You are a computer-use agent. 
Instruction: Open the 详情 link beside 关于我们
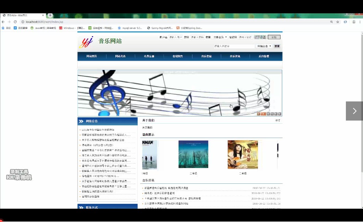point(278,121)
